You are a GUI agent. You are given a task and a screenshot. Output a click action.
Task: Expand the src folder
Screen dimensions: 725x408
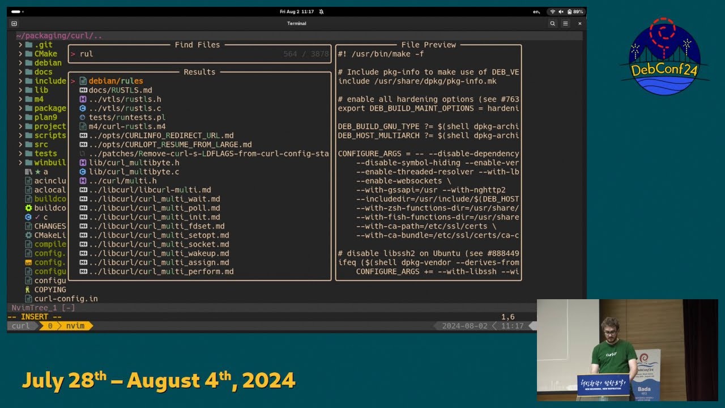[x=20, y=144]
